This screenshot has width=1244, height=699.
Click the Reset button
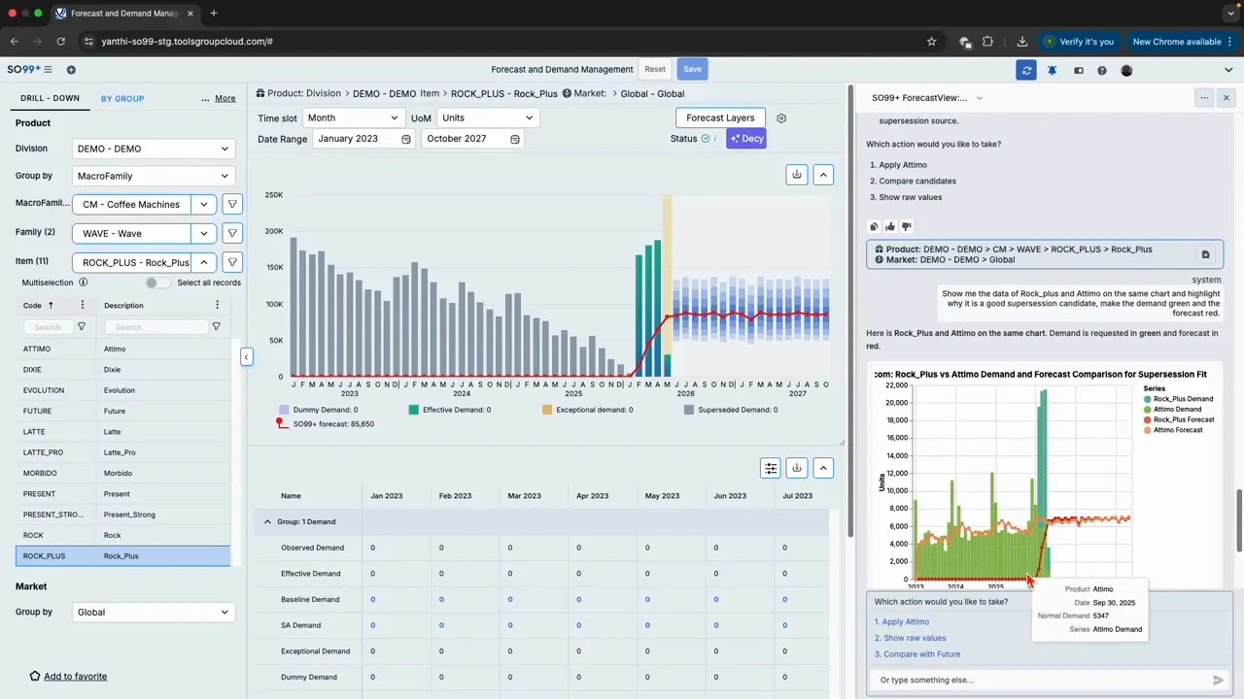pyautogui.click(x=655, y=69)
